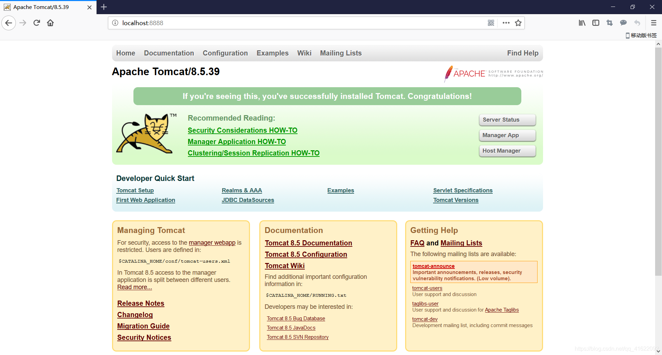Open the Library bookshelf icon
Viewport: 662px width, 355px height.
[x=582, y=23]
